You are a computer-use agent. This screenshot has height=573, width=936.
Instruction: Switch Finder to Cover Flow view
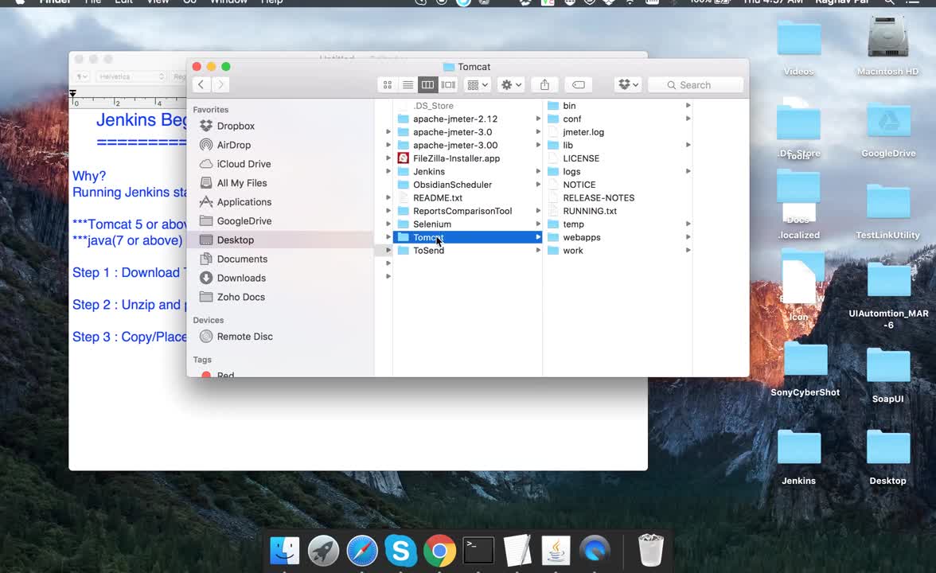click(448, 84)
